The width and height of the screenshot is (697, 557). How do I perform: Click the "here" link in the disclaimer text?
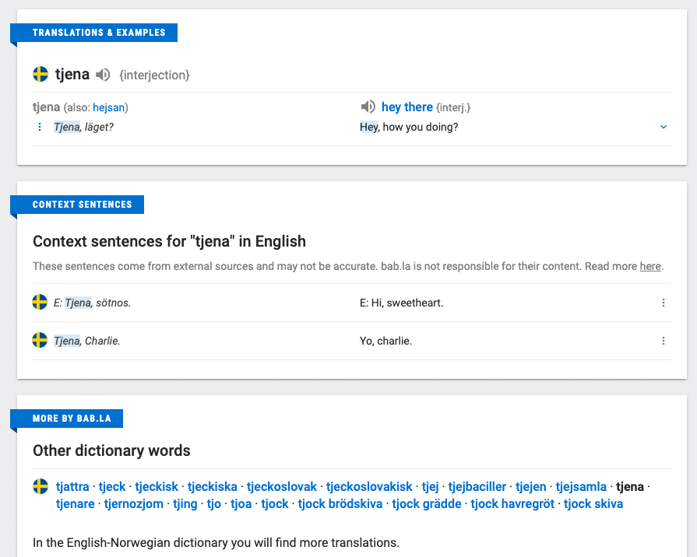(650, 266)
